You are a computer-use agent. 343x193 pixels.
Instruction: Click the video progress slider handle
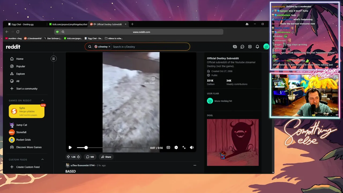[x=86, y=148]
